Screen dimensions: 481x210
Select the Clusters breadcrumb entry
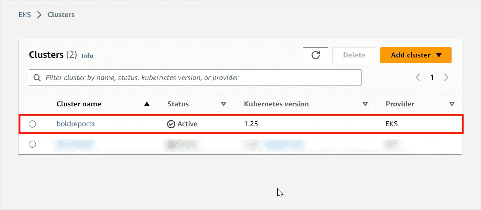pos(61,14)
